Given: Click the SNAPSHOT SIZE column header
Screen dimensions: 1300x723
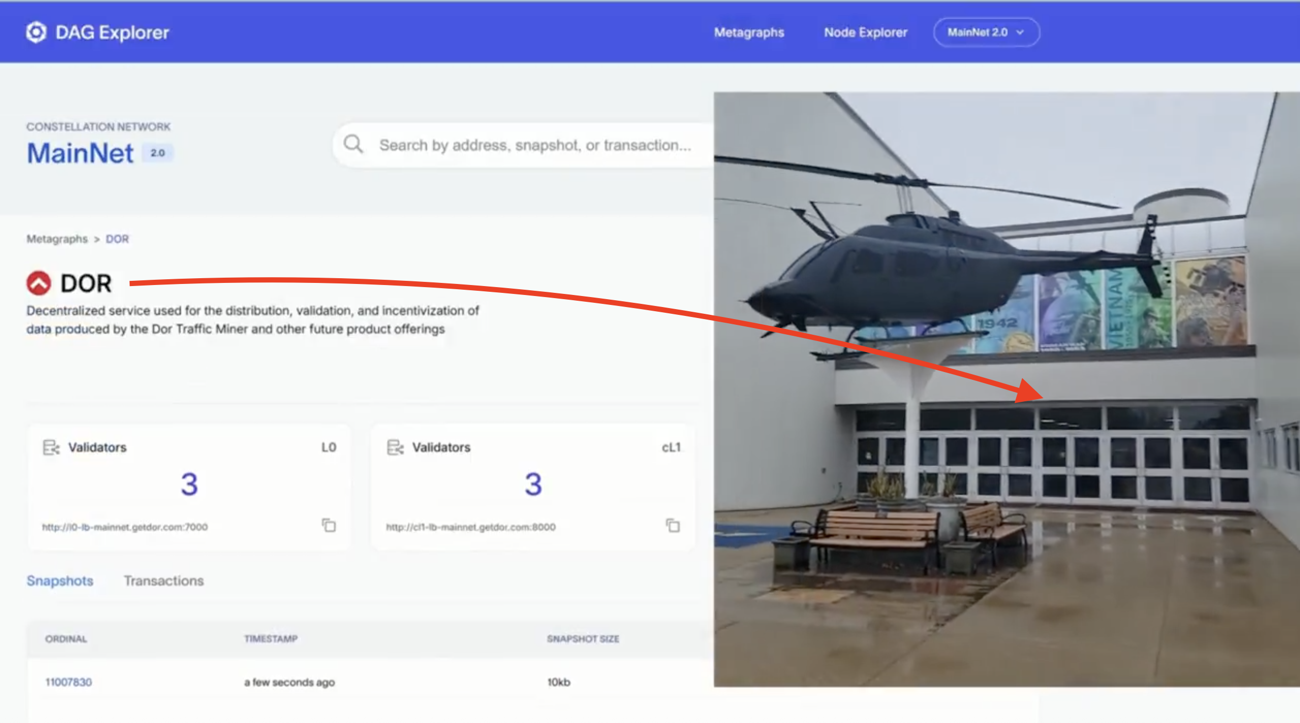Looking at the screenshot, I should (583, 639).
